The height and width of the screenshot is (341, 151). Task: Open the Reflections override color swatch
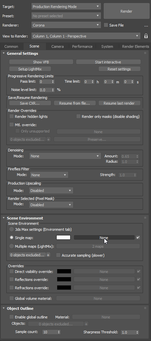(x=64, y=280)
